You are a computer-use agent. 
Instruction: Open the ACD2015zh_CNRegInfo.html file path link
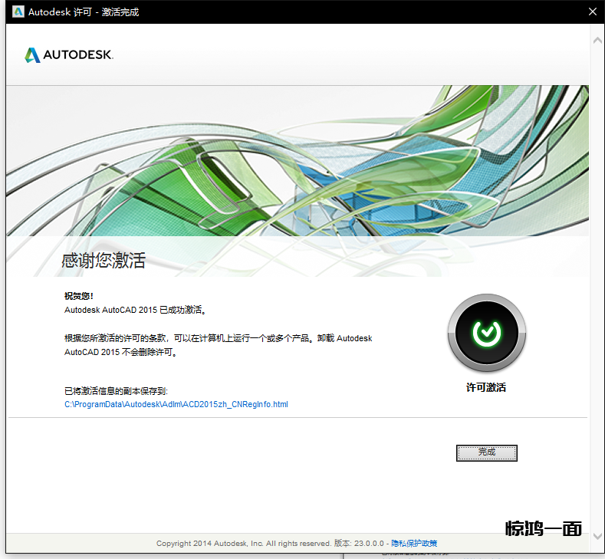(x=176, y=404)
